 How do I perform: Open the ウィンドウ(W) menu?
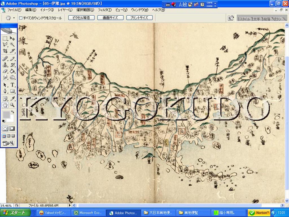point(140,10)
